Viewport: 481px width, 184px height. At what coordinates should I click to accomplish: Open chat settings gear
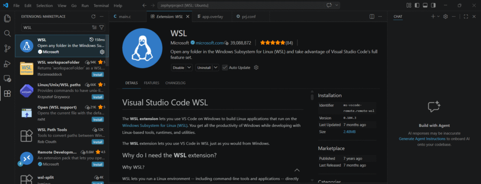pos(446,16)
